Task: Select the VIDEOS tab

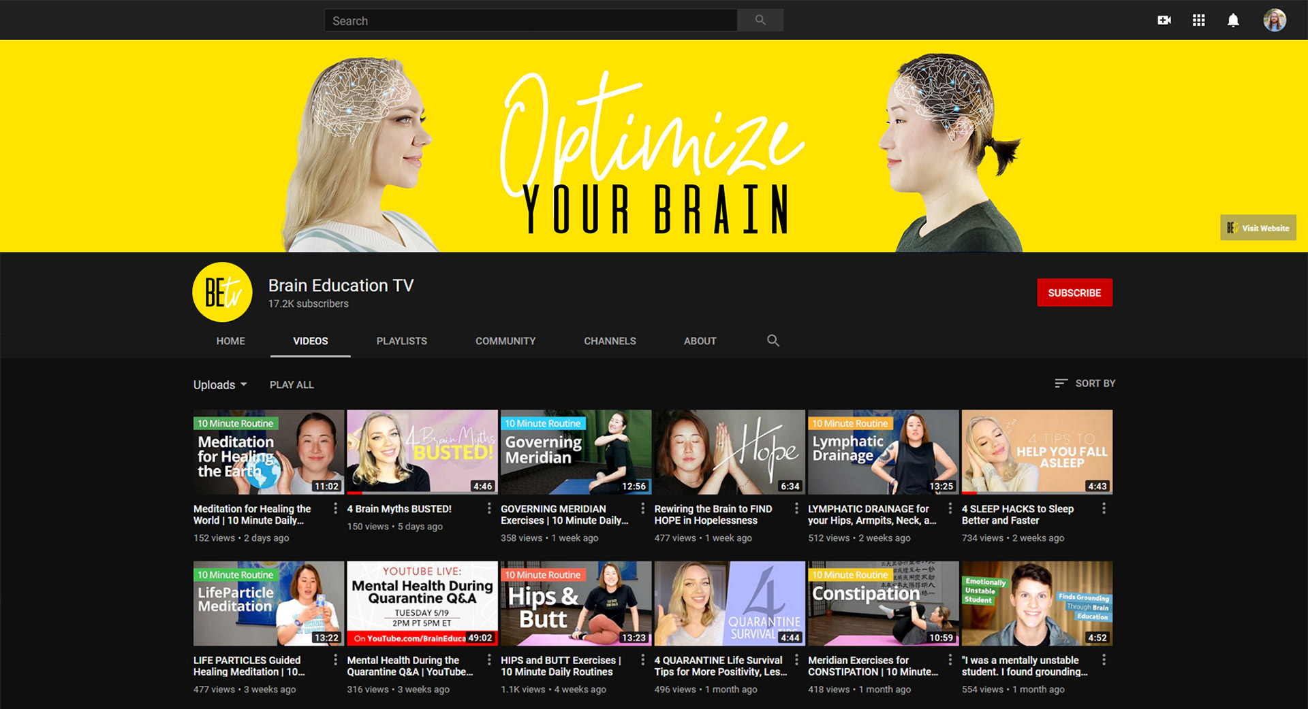Action: tap(311, 341)
